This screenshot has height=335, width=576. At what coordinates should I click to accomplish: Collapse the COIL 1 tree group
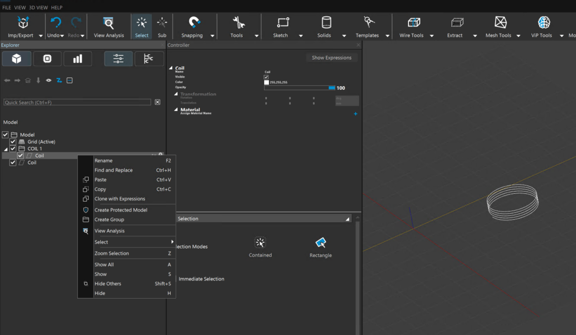[x=6, y=149]
